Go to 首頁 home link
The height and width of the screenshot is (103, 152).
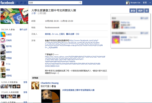point(145,3)
